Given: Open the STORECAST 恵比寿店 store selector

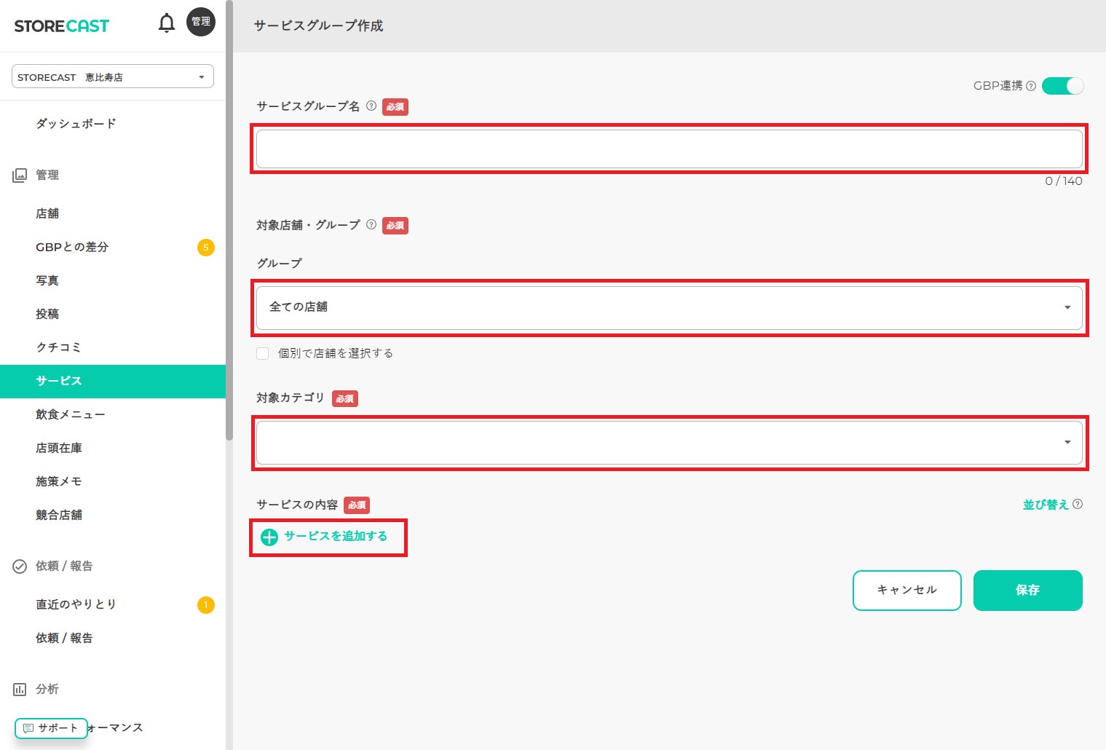Looking at the screenshot, I should point(113,76).
